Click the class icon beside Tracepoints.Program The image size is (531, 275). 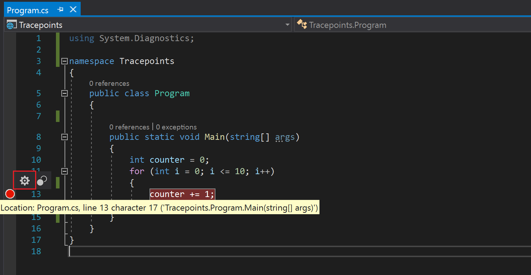tap(302, 24)
